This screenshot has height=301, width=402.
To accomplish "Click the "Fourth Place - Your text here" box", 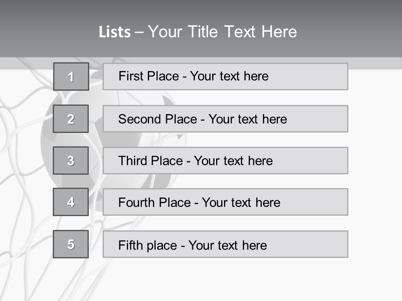I will coord(225,202).
